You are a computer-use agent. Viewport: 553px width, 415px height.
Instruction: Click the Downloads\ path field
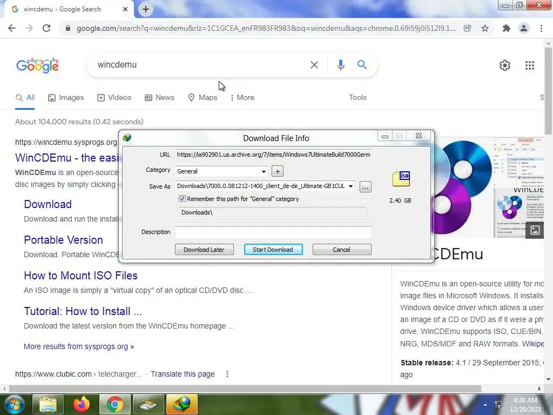pyautogui.click(x=273, y=212)
